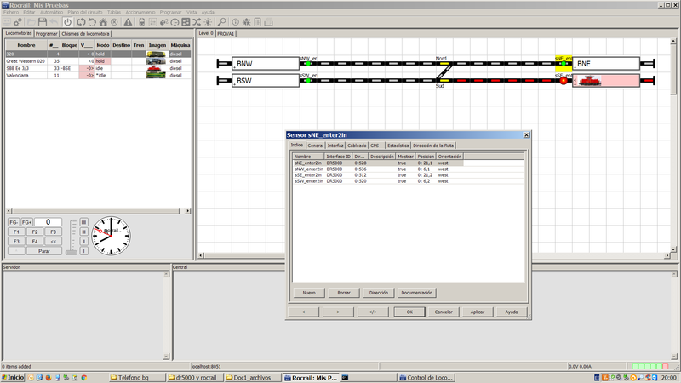The image size is (681, 383).
Task: Click the Borrar button
Action: [x=344, y=293]
